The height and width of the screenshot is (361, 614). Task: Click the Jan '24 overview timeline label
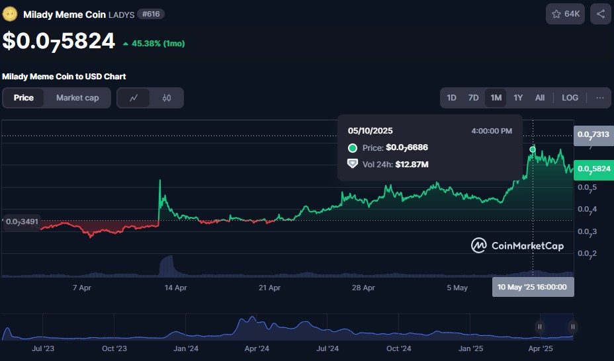point(186,348)
